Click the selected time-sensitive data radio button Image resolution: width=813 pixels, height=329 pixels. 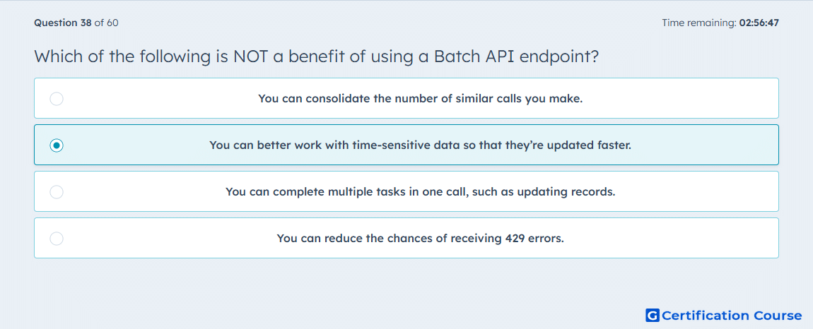pyautogui.click(x=57, y=145)
